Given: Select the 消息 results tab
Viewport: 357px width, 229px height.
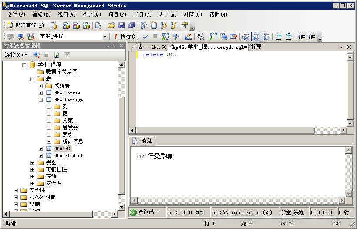Looking at the screenshot, I should pyautogui.click(x=142, y=141).
